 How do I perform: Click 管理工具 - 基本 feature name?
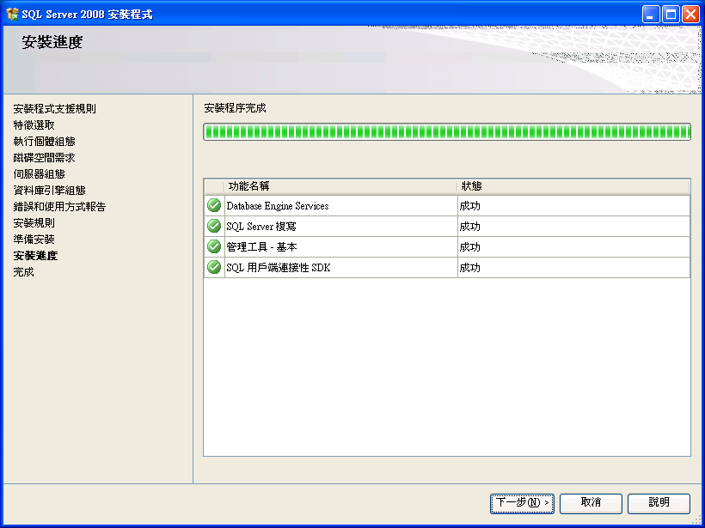tap(261, 247)
